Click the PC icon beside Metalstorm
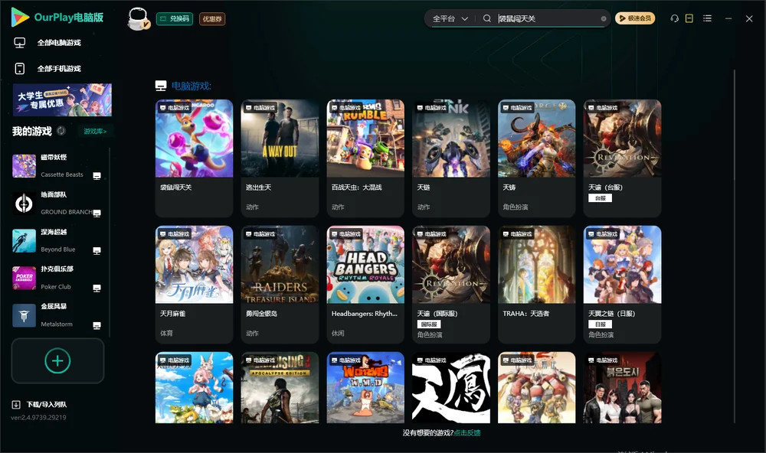Image resolution: width=766 pixels, height=453 pixels. tap(97, 326)
